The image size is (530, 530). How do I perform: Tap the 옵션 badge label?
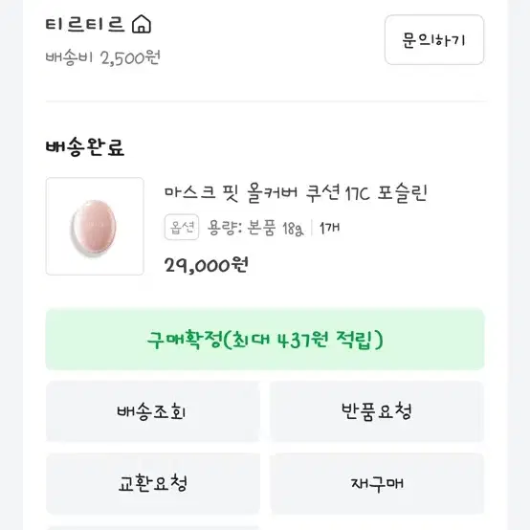click(182, 227)
